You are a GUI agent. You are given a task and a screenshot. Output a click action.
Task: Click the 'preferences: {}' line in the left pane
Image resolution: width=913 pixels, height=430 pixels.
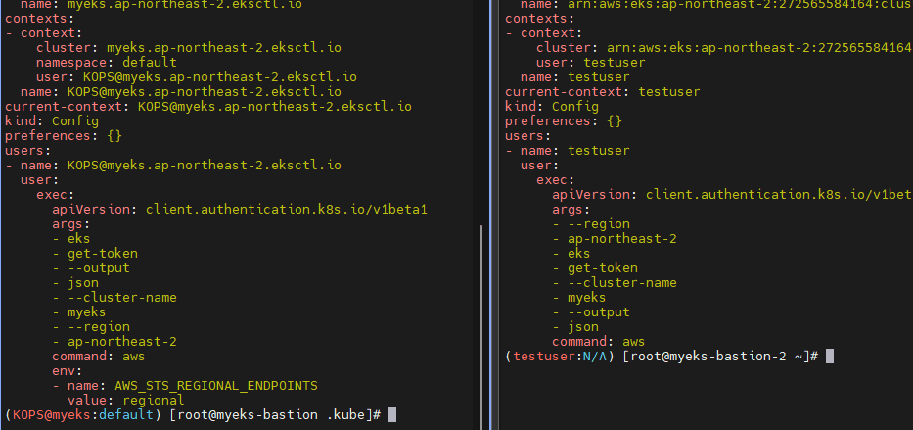(64, 135)
